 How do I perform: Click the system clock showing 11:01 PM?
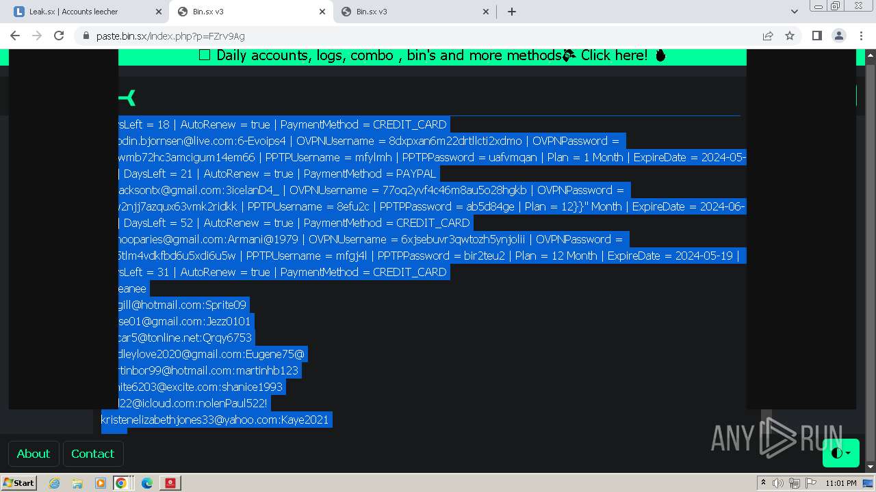pos(841,483)
